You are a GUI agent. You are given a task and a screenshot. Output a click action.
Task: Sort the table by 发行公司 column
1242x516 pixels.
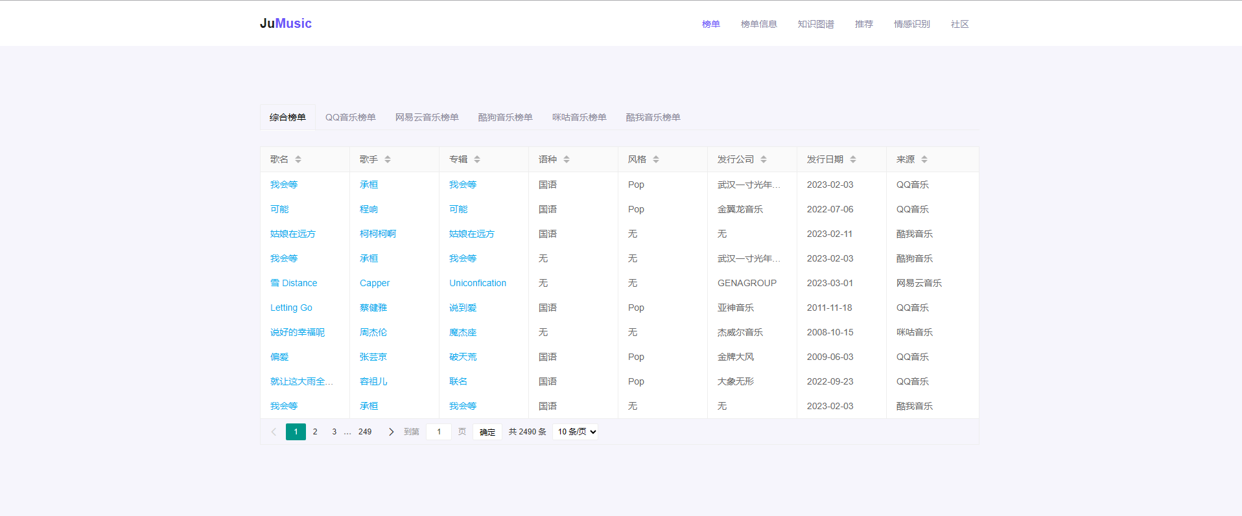tap(764, 159)
